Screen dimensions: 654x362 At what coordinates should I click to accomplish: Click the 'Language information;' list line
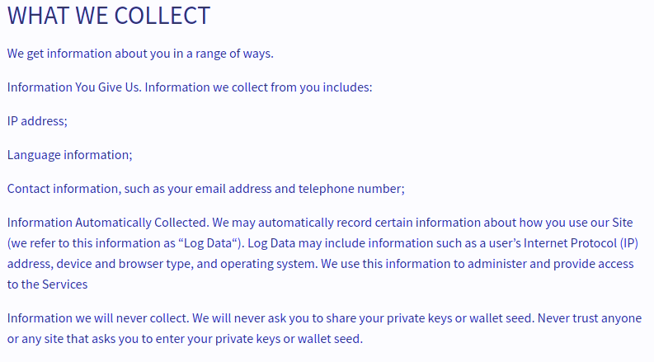69,154
